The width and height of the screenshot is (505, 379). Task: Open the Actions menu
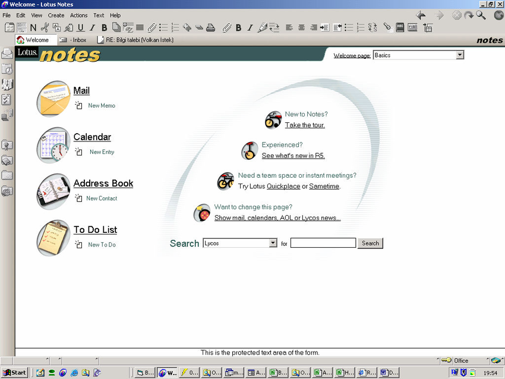click(x=78, y=15)
